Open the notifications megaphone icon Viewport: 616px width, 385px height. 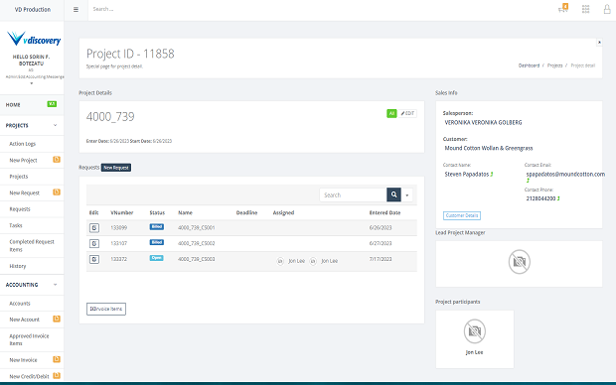coord(563,9)
